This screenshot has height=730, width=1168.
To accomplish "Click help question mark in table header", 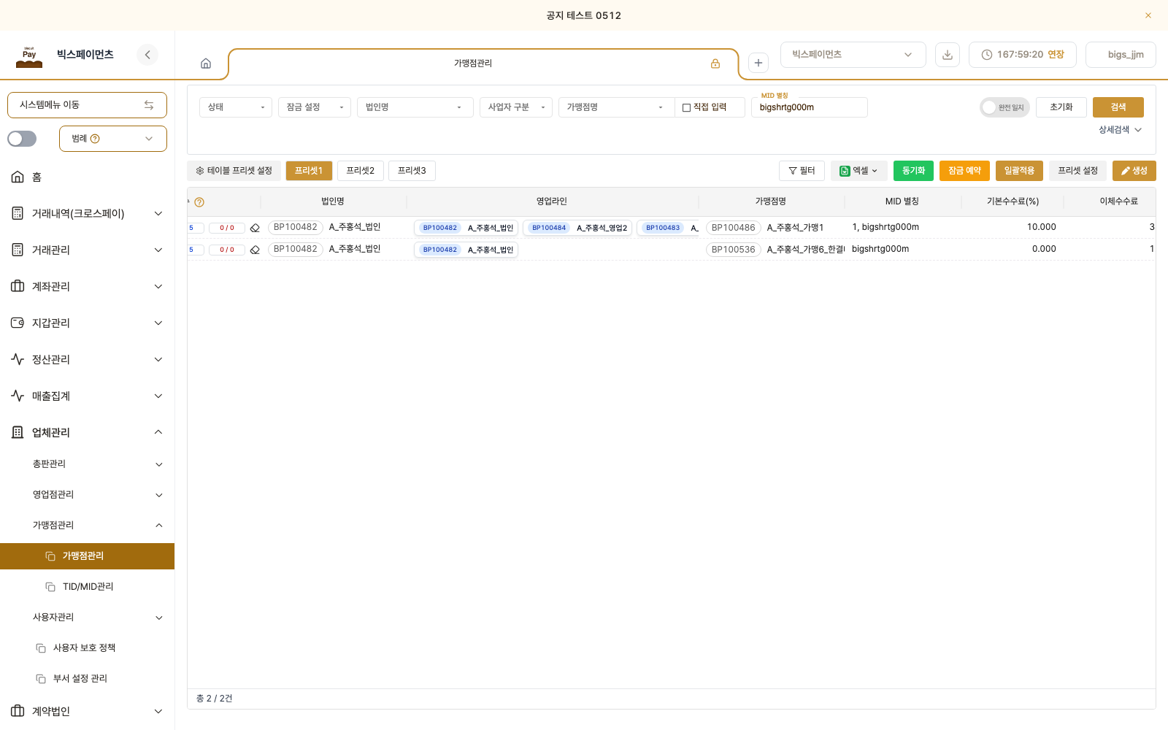I will pyautogui.click(x=199, y=202).
